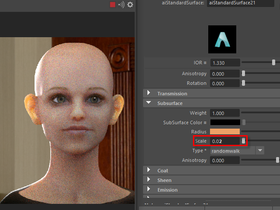Click the Rotation slider handle
Screen dimensions: 280x210
click(244, 83)
